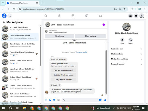Open the site information icon in address bar

20,9
